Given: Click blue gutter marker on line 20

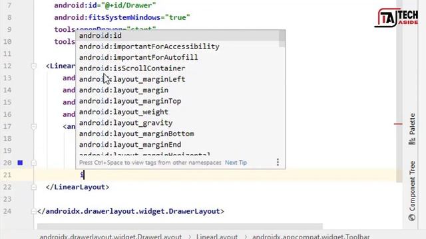Looking at the screenshot, I should [20, 163].
